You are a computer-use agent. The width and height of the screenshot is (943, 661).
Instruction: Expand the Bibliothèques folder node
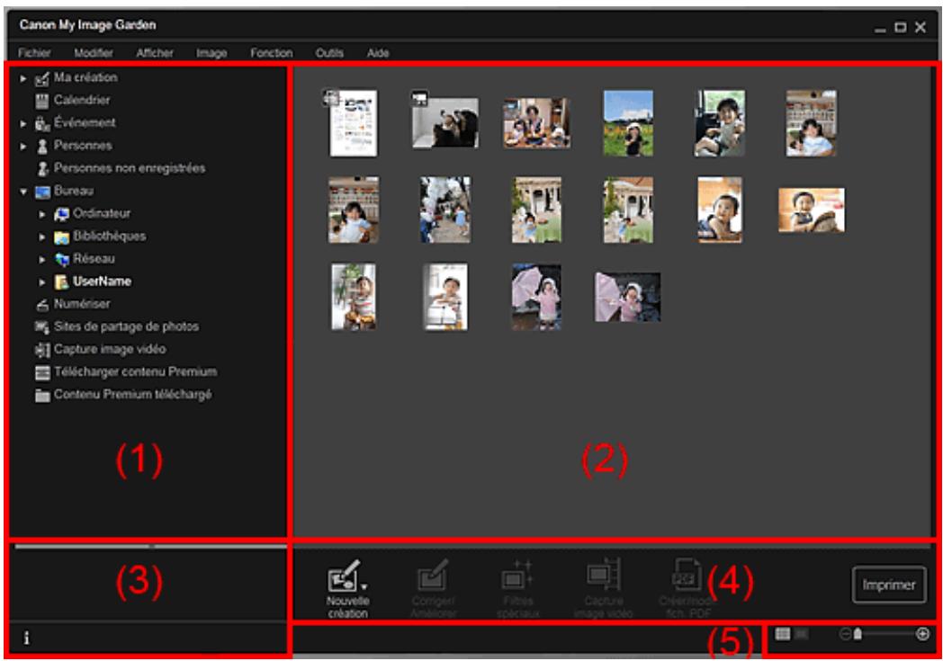[41, 237]
